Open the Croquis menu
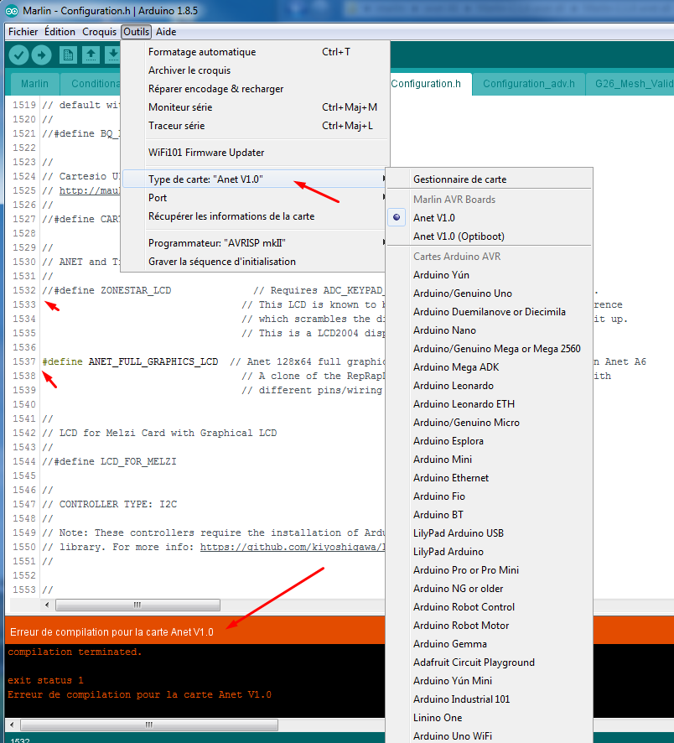 pyautogui.click(x=99, y=32)
